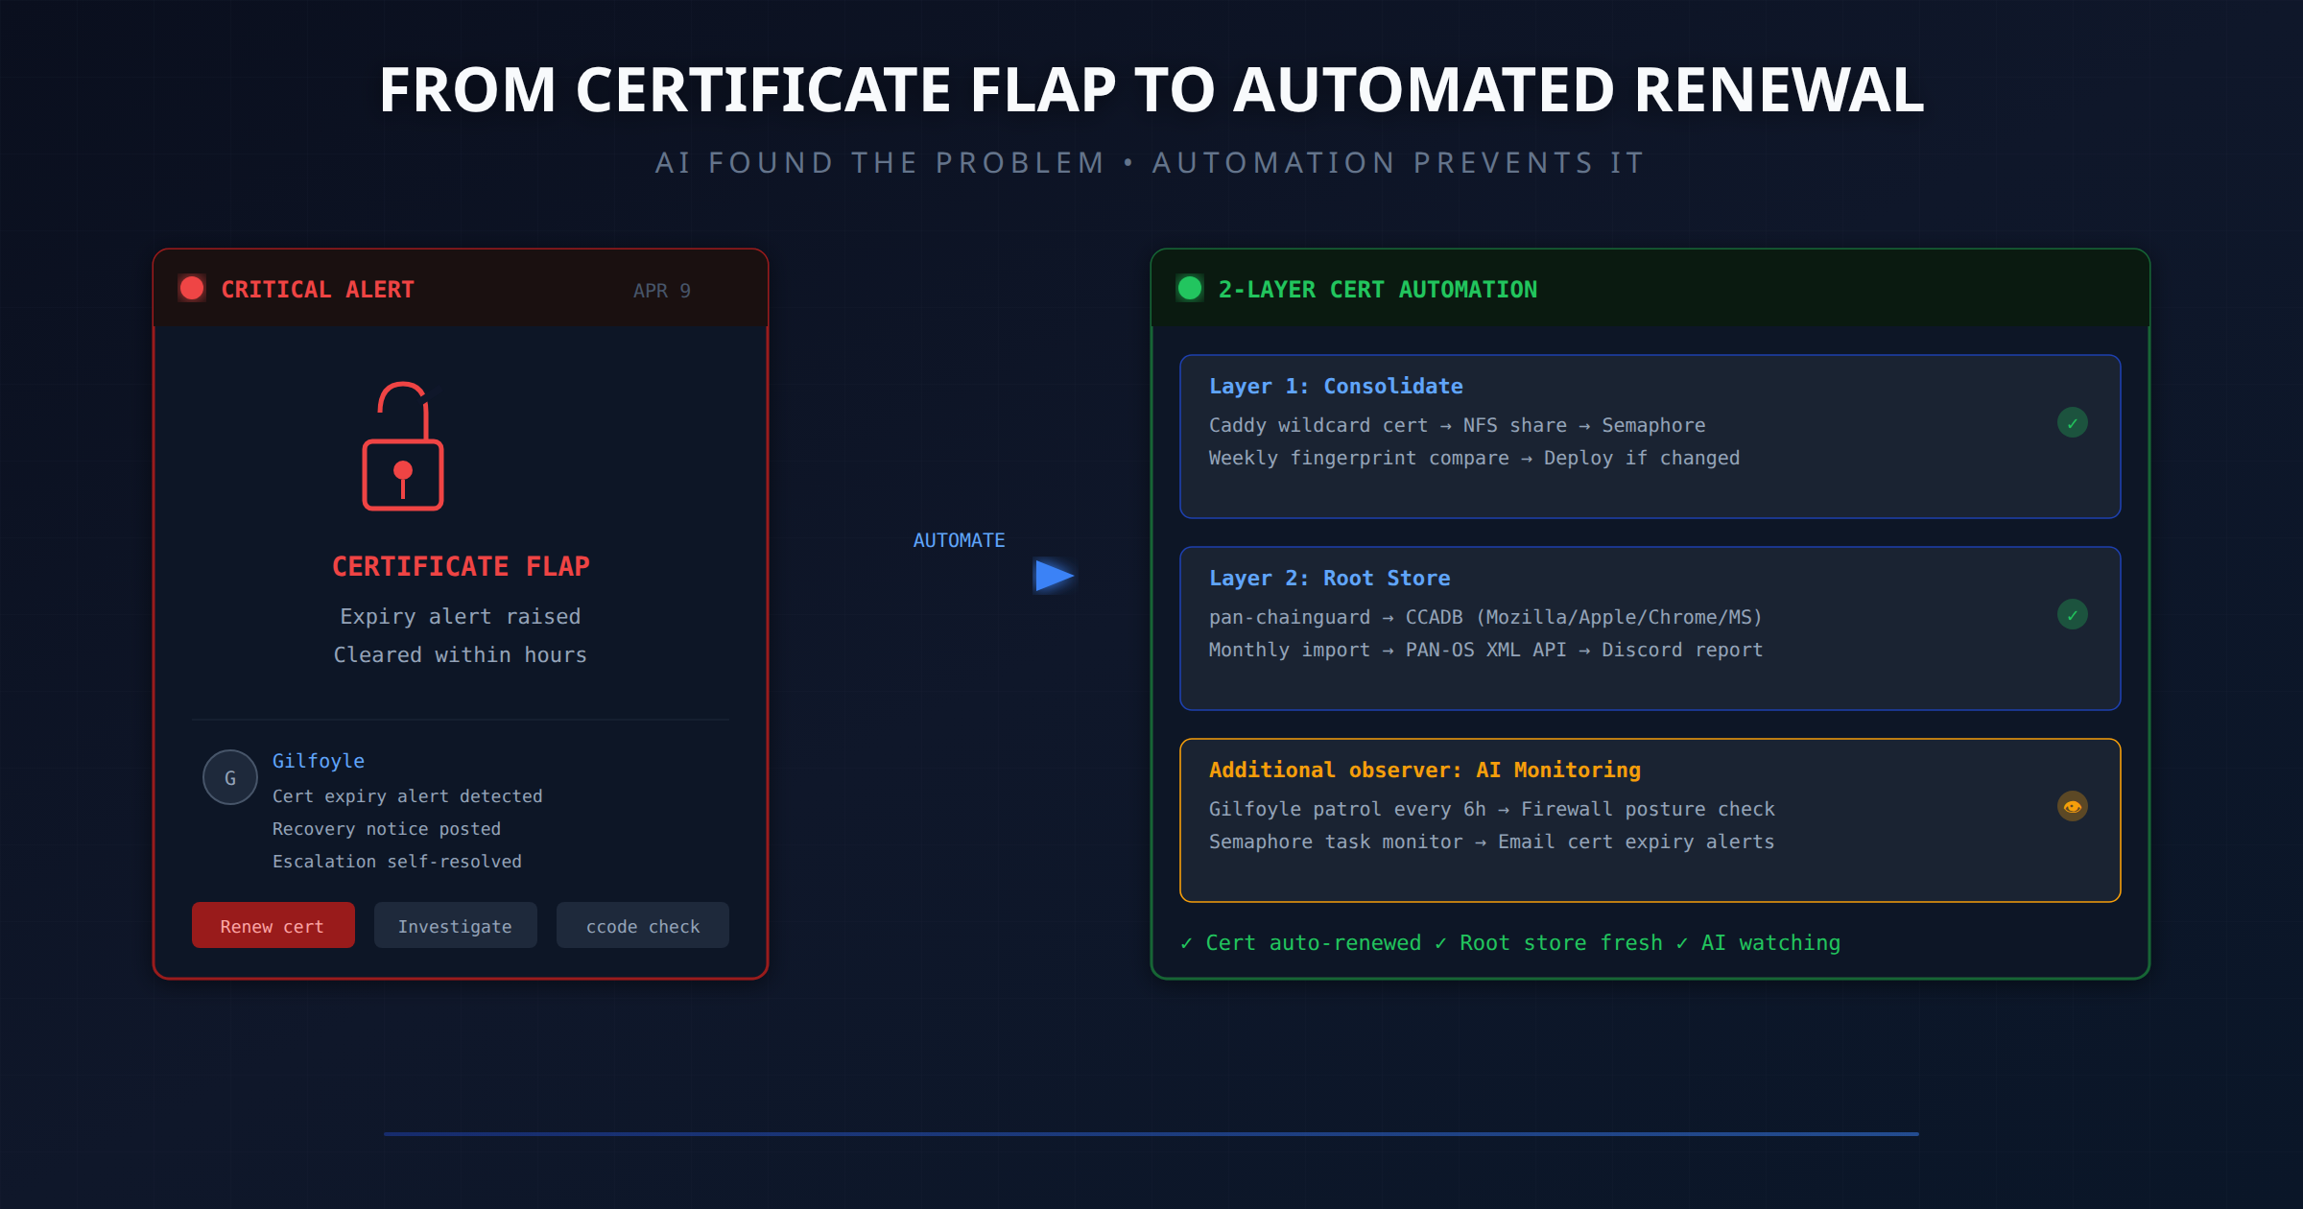Click the green automation status dot

click(x=1190, y=288)
